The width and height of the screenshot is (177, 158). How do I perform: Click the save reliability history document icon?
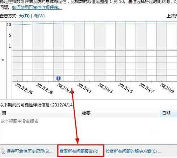point(3,151)
